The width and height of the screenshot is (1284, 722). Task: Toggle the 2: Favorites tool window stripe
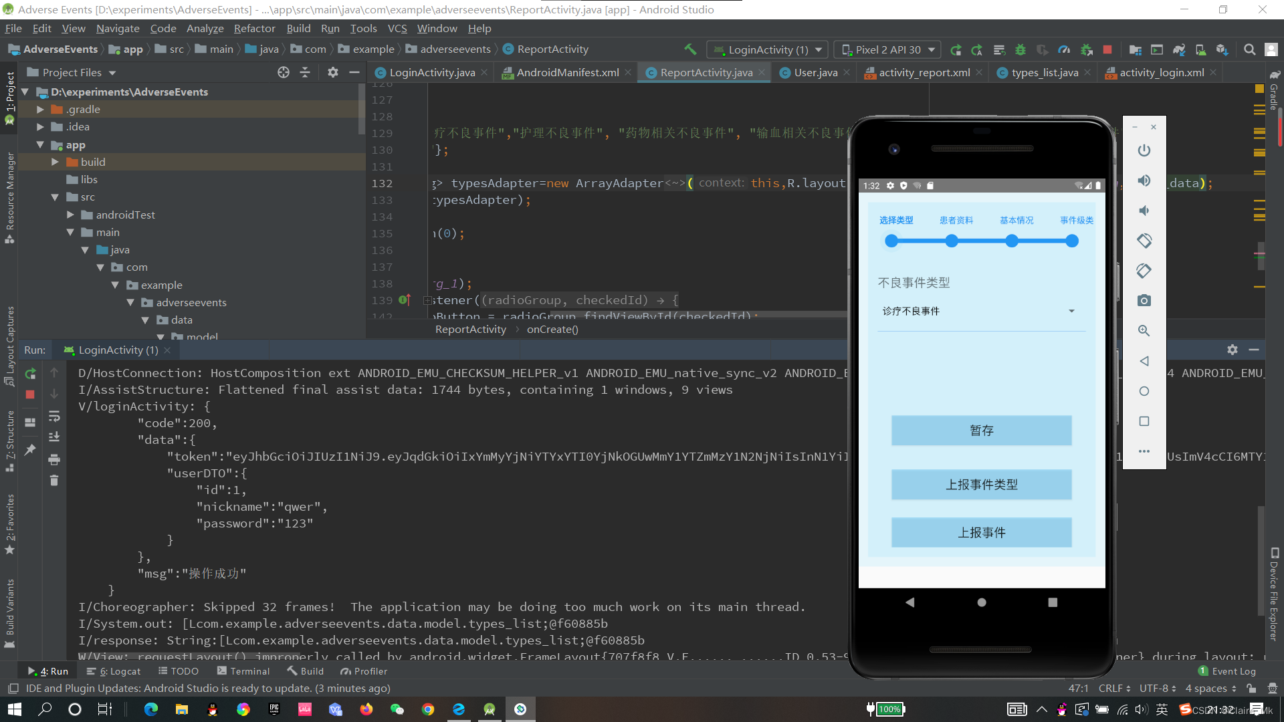pyautogui.click(x=9, y=525)
